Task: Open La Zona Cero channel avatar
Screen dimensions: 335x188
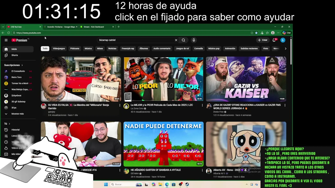Action: [x=126, y=106]
